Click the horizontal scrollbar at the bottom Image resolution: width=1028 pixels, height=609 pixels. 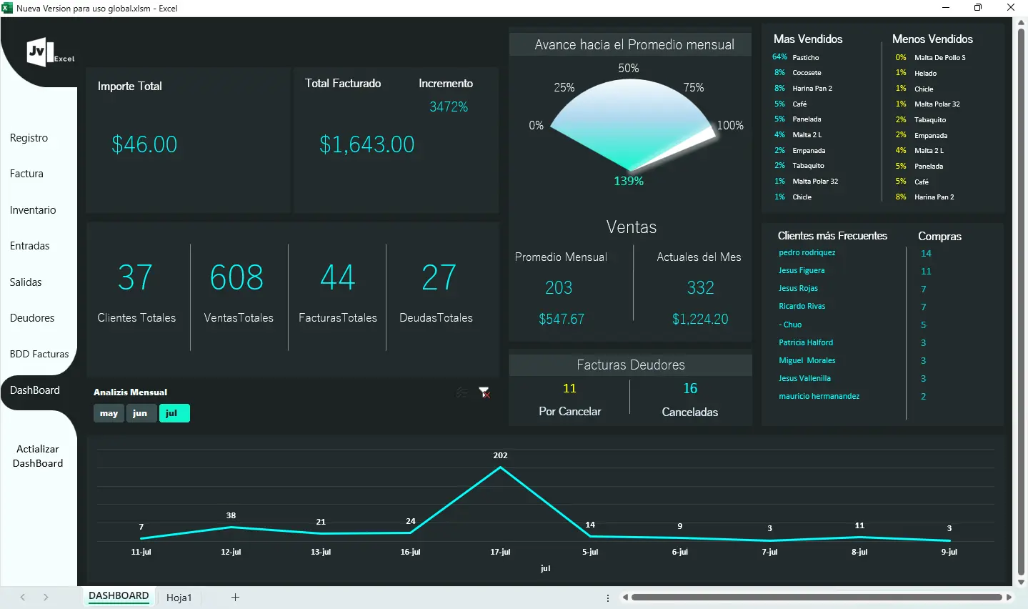tap(814, 596)
